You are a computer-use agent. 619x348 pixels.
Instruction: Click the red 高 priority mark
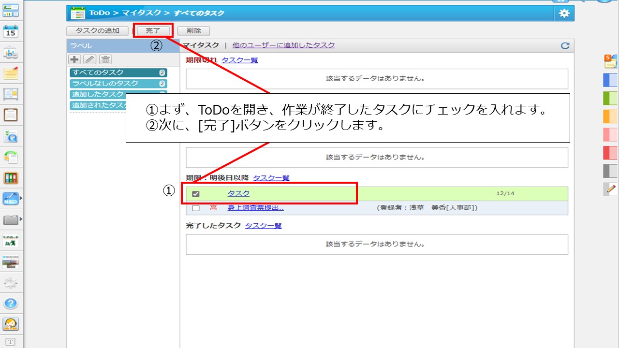(x=213, y=208)
